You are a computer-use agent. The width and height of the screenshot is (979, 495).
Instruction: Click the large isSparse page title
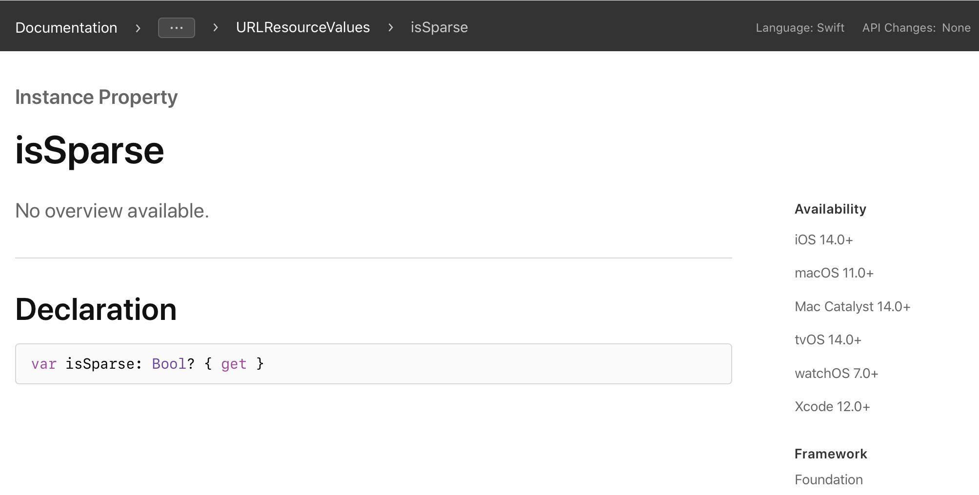(x=90, y=150)
